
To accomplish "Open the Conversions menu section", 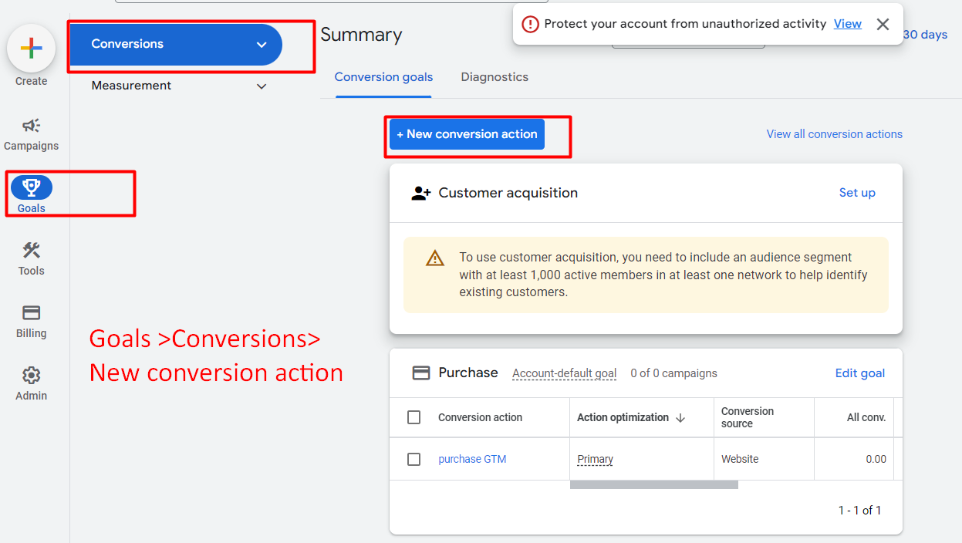I will (x=176, y=45).
